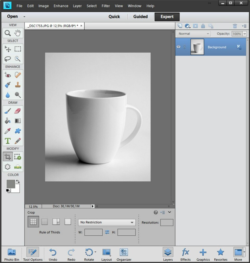Select the no-overlay crop option
Image resolution: width=250 pixels, height=263 pixels.
[68, 222]
